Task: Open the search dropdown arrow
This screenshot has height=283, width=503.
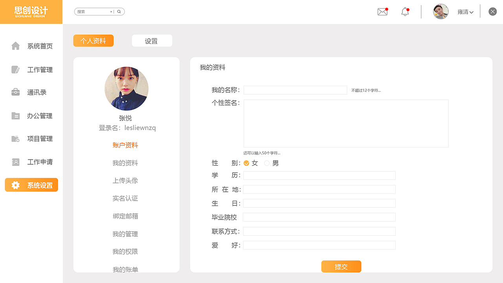Action: click(111, 11)
